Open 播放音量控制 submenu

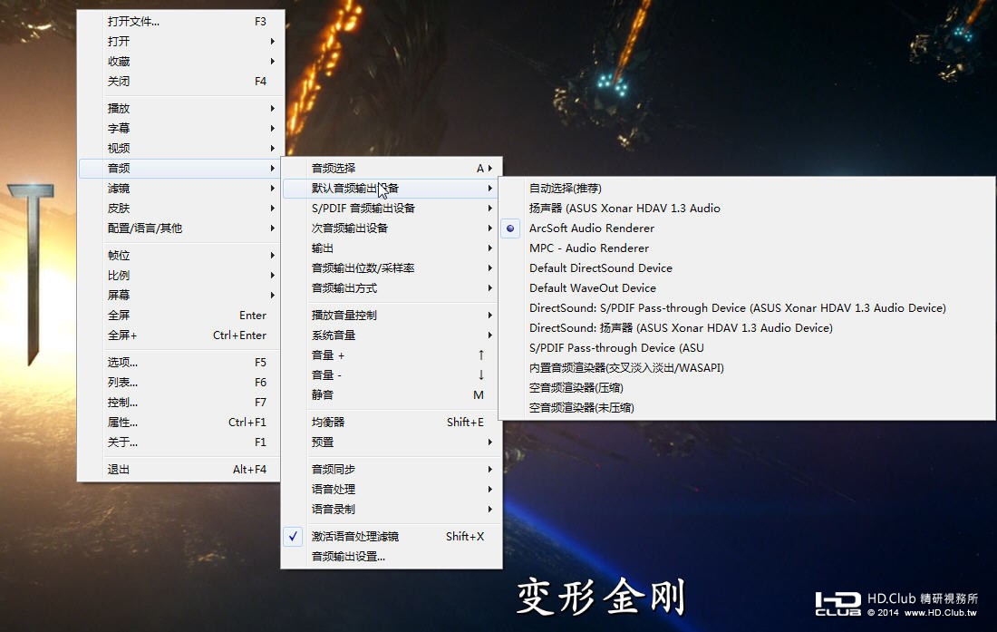coord(391,316)
